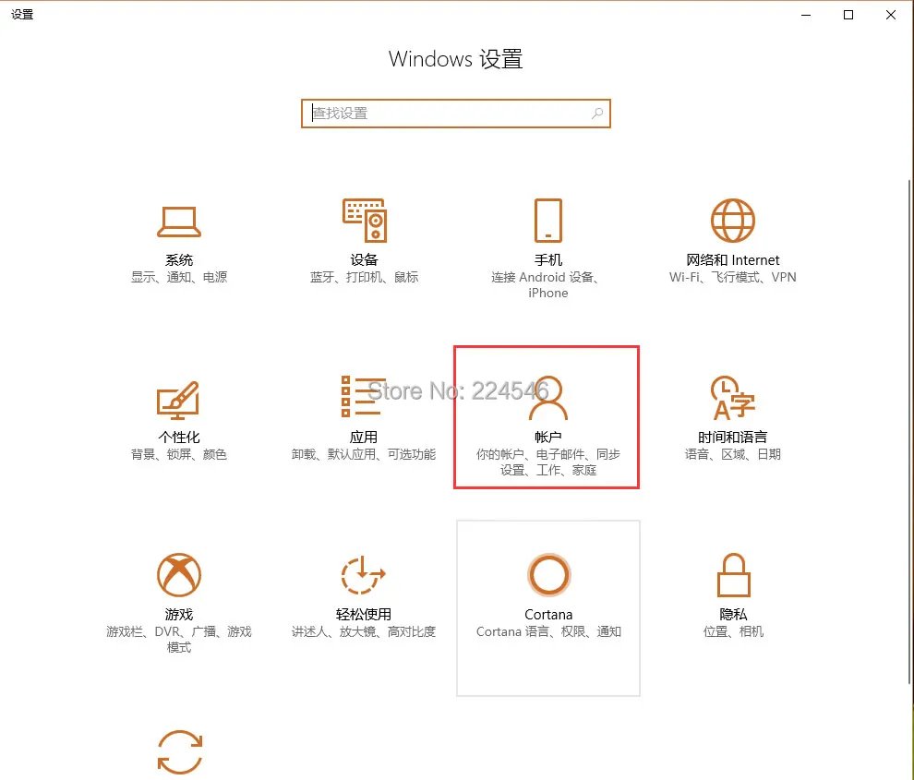The height and width of the screenshot is (780, 914).
Task: Click the Cortana 语言、权限、通知 description
Action: click(x=548, y=632)
